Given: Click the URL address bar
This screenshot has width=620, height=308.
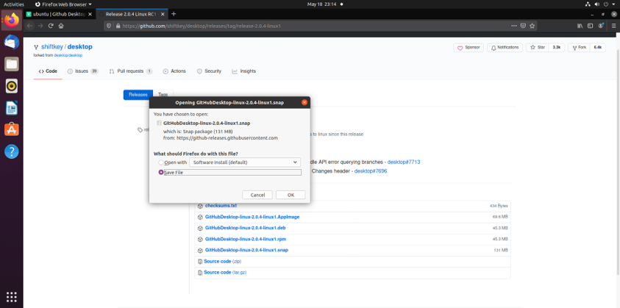Looking at the screenshot, I should (294, 26).
